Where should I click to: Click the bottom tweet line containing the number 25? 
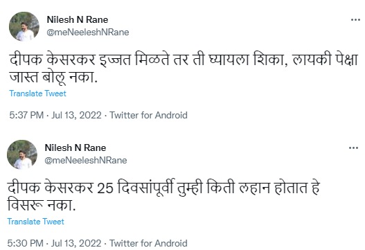click(x=163, y=188)
